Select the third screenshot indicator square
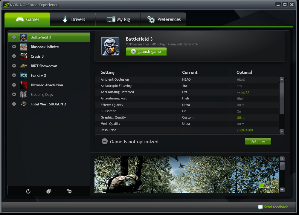299x215 pixels. coord(273,185)
